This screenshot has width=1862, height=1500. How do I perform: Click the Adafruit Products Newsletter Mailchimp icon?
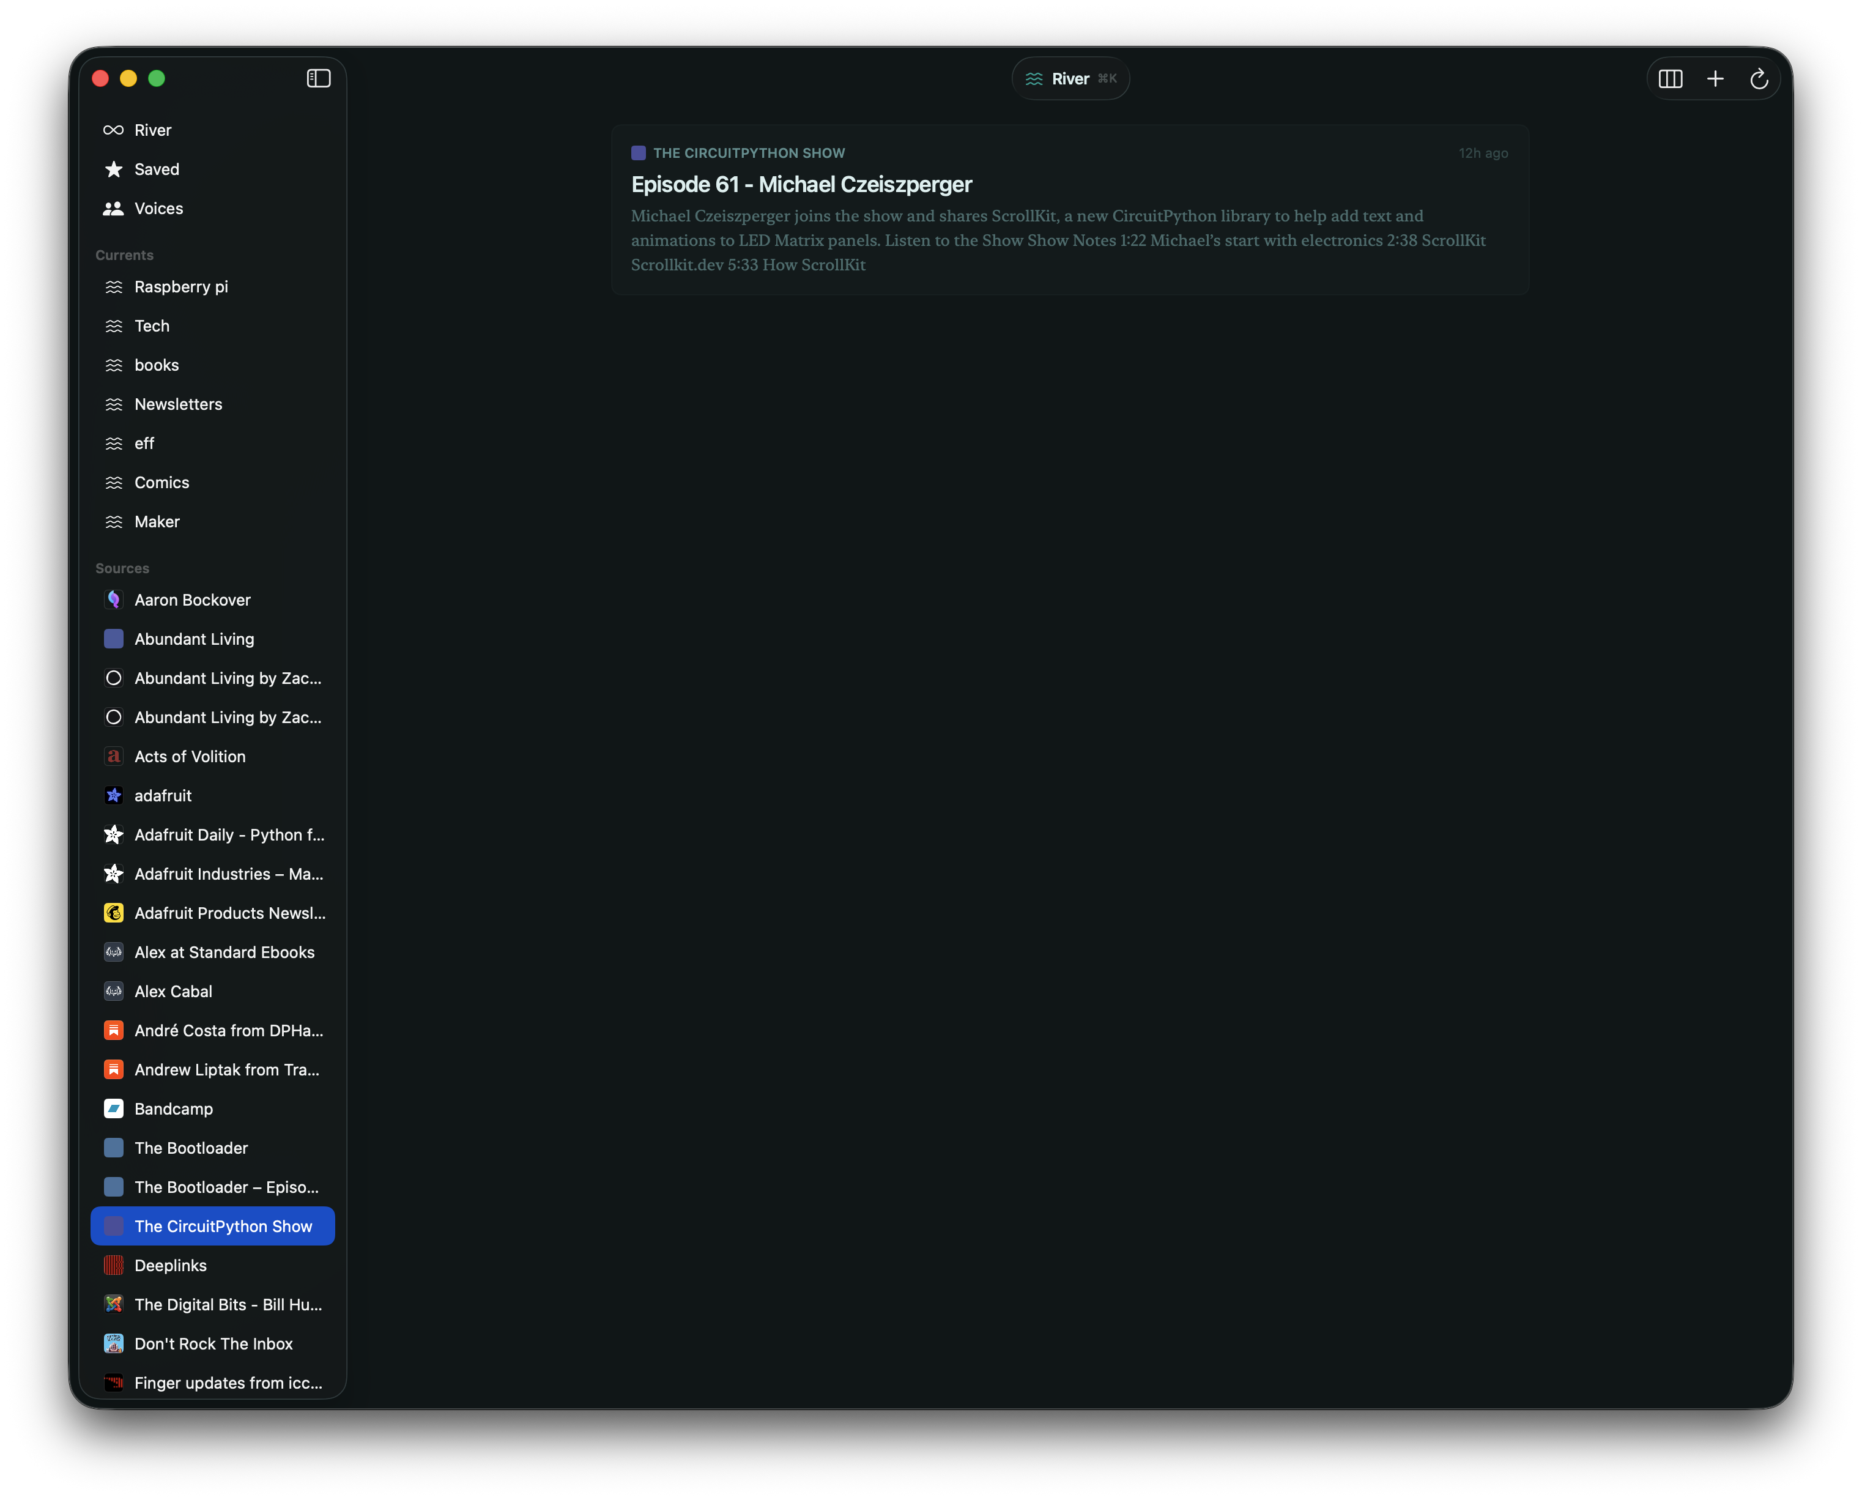(x=113, y=913)
